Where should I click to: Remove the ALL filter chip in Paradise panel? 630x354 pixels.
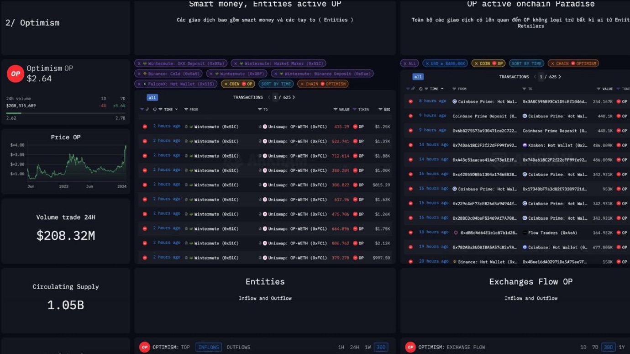[x=405, y=63]
